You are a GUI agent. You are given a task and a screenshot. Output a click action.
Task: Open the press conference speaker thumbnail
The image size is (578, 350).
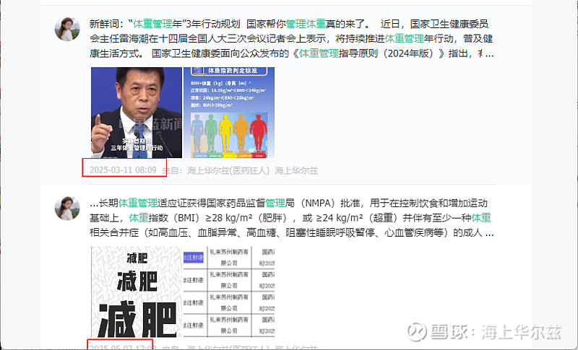[137, 113]
